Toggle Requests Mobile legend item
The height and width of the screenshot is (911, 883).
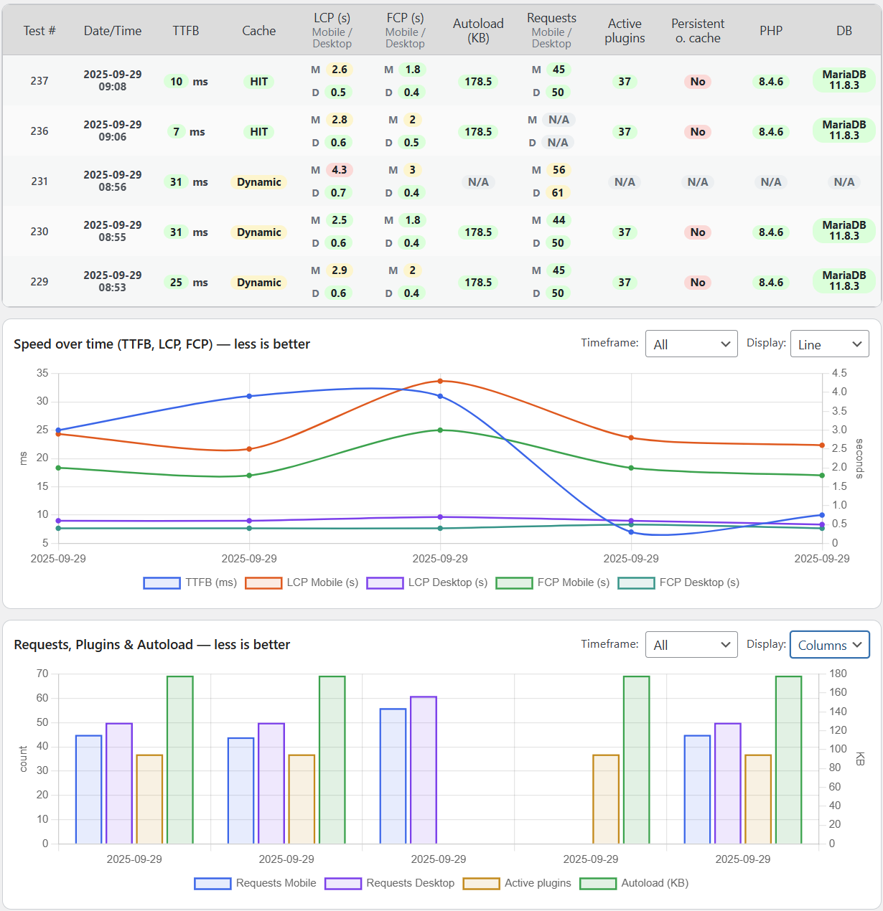point(256,883)
